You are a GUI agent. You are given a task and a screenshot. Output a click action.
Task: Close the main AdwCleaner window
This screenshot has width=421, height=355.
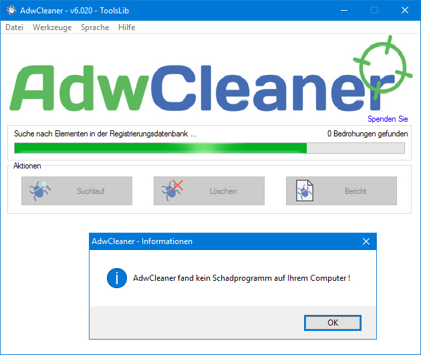tap(405, 11)
